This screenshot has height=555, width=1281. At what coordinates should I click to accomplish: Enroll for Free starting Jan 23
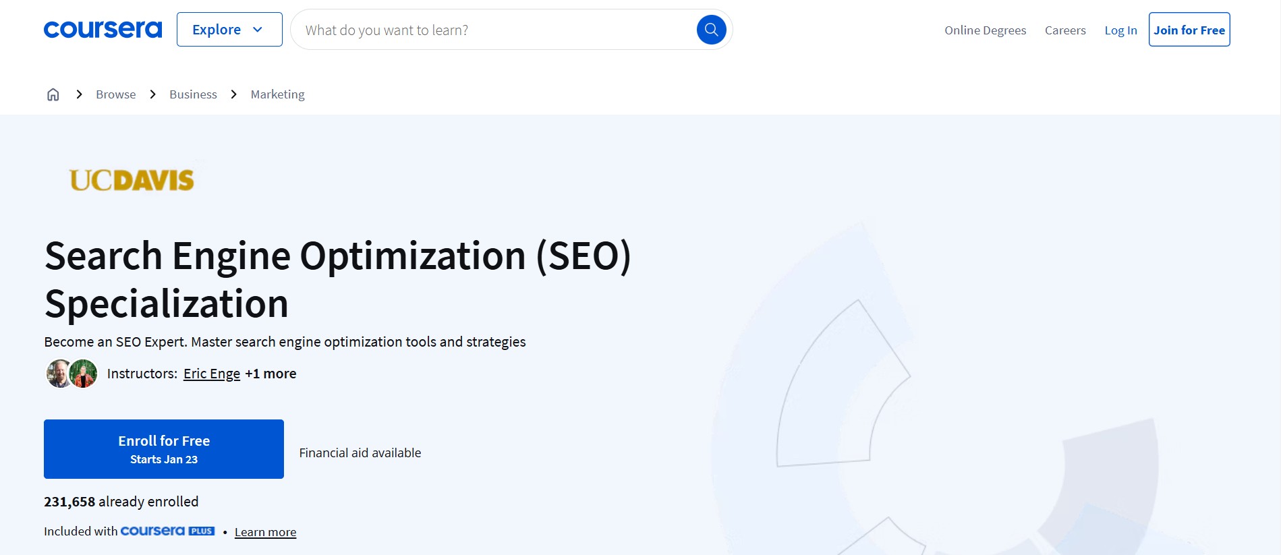pyautogui.click(x=164, y=449)
